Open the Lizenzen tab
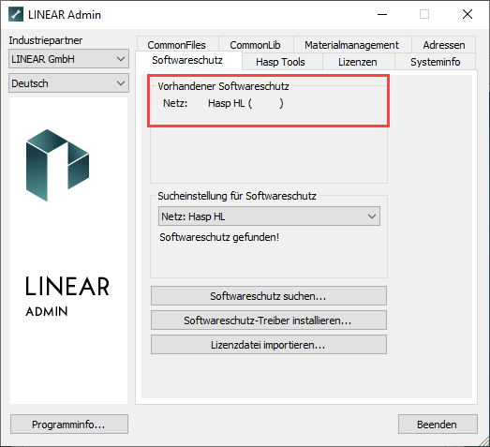 pyautogui.click(x=358, y=62)
